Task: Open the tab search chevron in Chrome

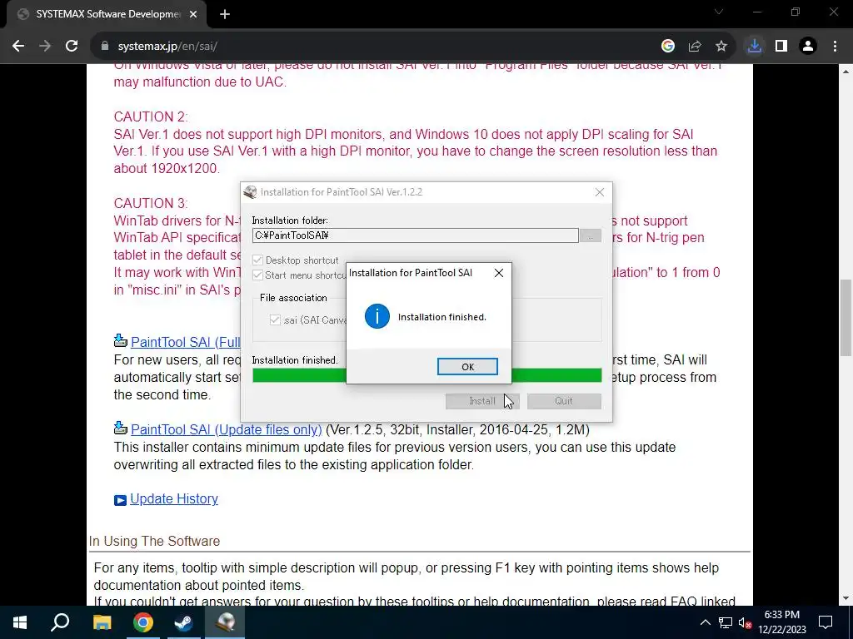Action: 719,12
